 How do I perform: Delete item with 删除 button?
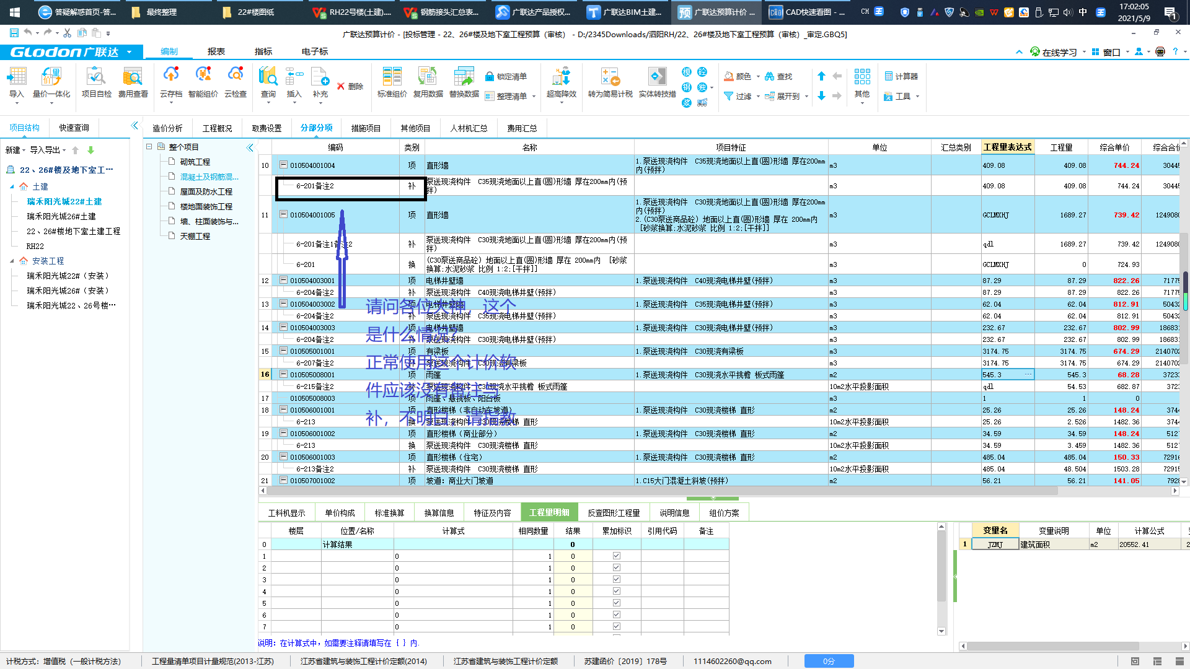350,86
